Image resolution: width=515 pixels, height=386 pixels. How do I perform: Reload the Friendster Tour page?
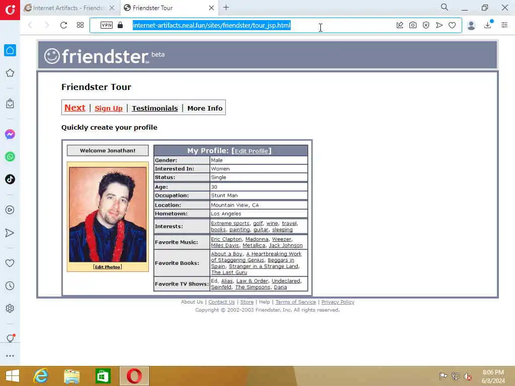tap(64, 25)
